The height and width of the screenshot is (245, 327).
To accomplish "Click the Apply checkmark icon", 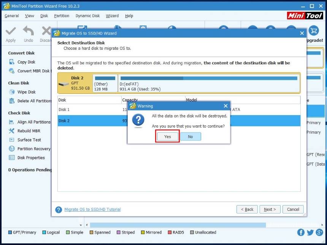I will [11, 32].
